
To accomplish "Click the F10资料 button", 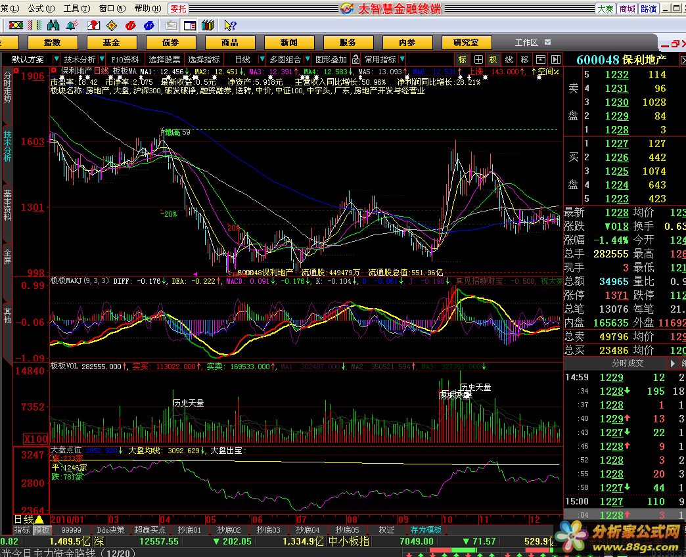I will tap(125, 60).
